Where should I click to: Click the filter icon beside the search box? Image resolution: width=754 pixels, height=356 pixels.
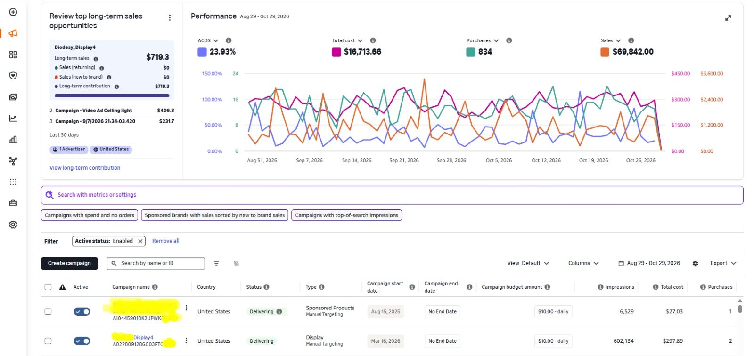[216, 263]
